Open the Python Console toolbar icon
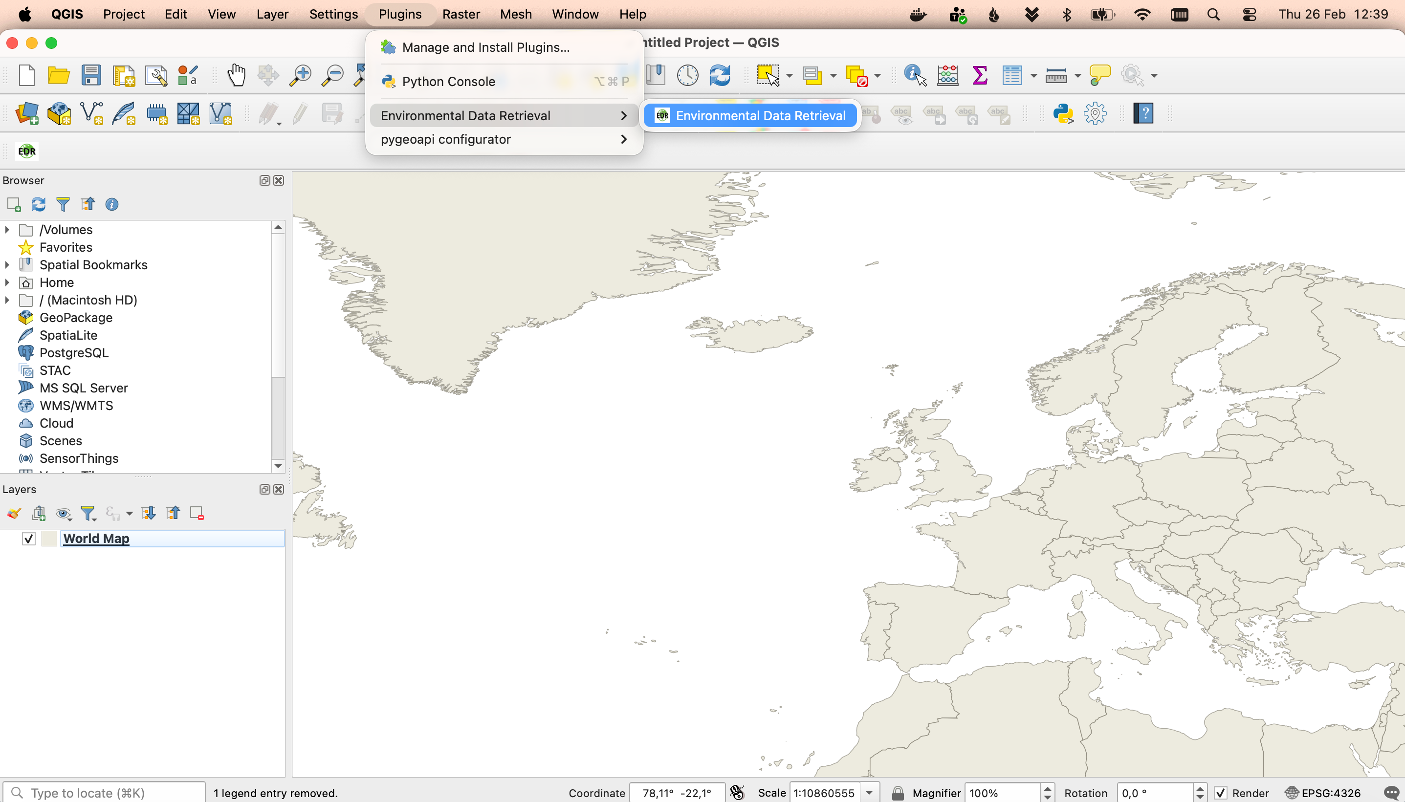This screenshot has height=802, width=1405. [1063, 114]
